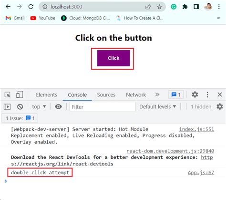Open the react-devtools URL link
This screenshot has width=226, height=200.
pyautogui.click(x=112, y=160)
